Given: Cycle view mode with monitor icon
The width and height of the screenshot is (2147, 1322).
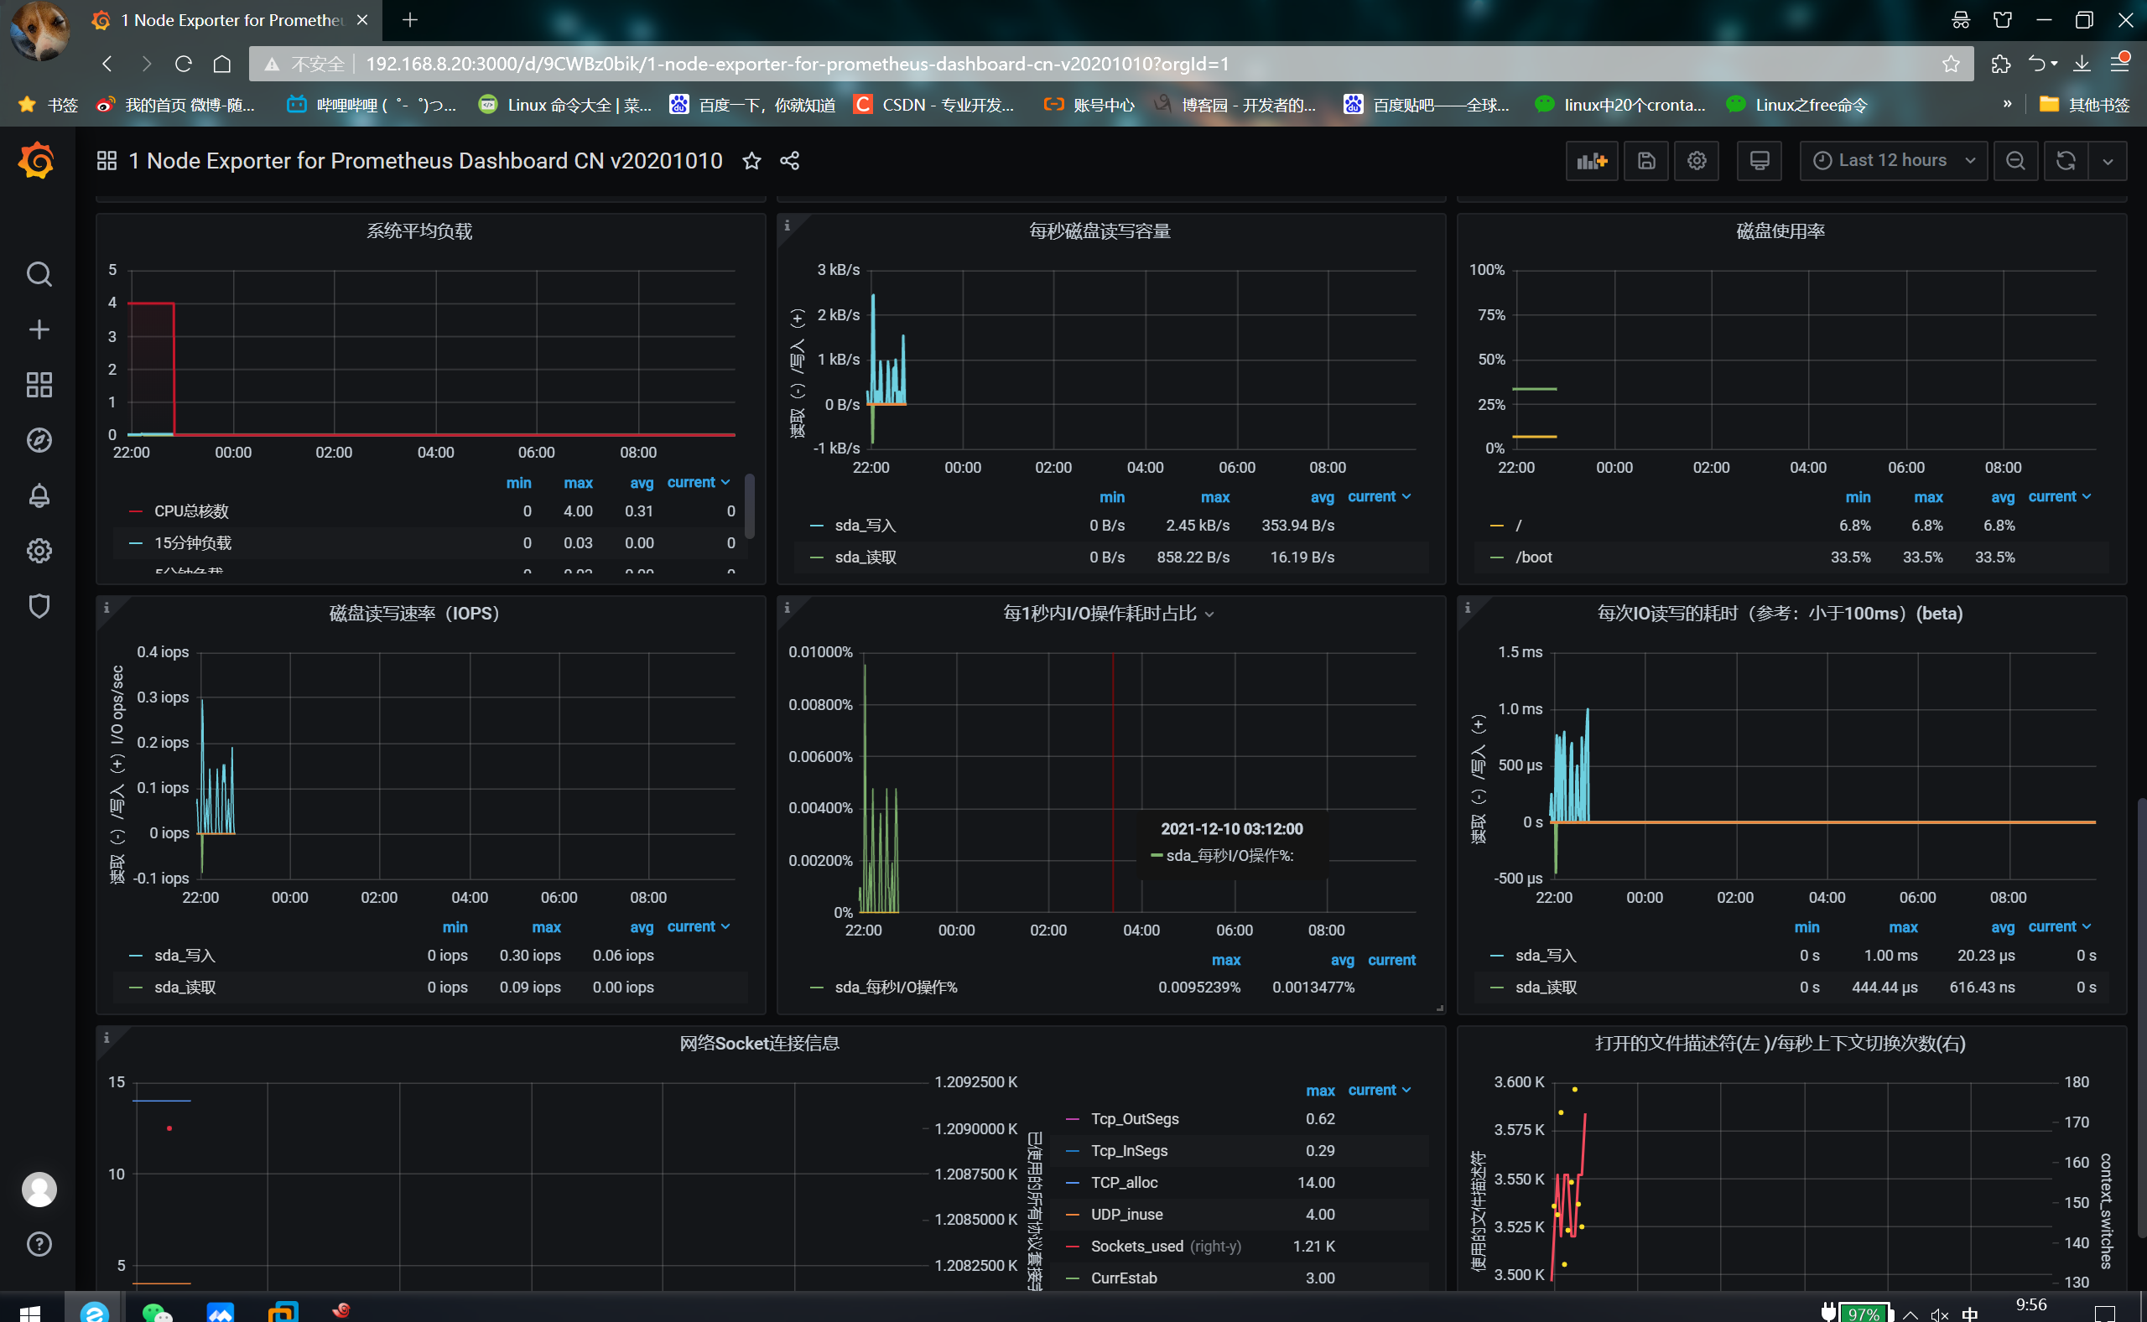Looking at the screenshot, I should click(1760, 161).
